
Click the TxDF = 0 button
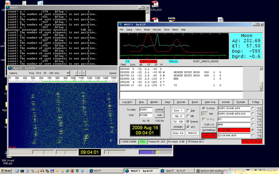pos(209,125)
